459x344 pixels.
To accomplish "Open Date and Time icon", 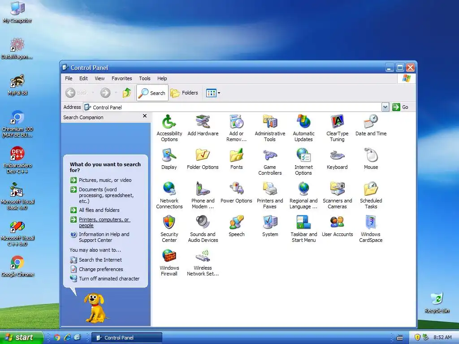I will pos(371,125).
